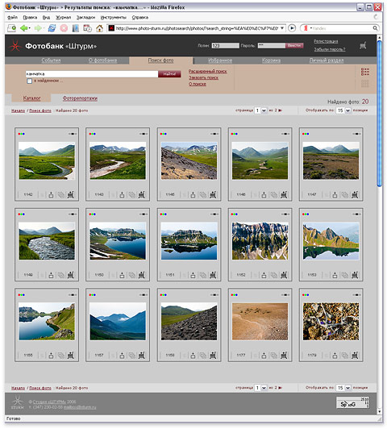
Task: Enable search within found results checkbox
Action: pyautogui.click(x=30, y=81)
